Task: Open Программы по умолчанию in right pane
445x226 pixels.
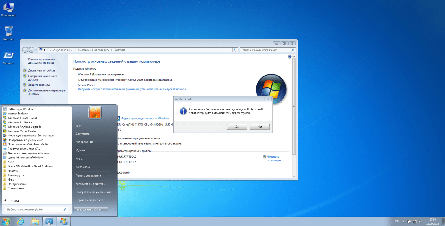Action: [93, 192]
